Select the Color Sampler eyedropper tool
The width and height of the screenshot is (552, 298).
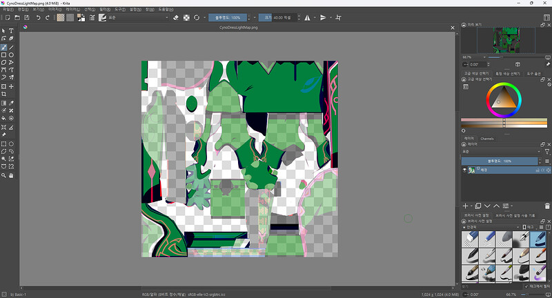(x=11, y=103)
